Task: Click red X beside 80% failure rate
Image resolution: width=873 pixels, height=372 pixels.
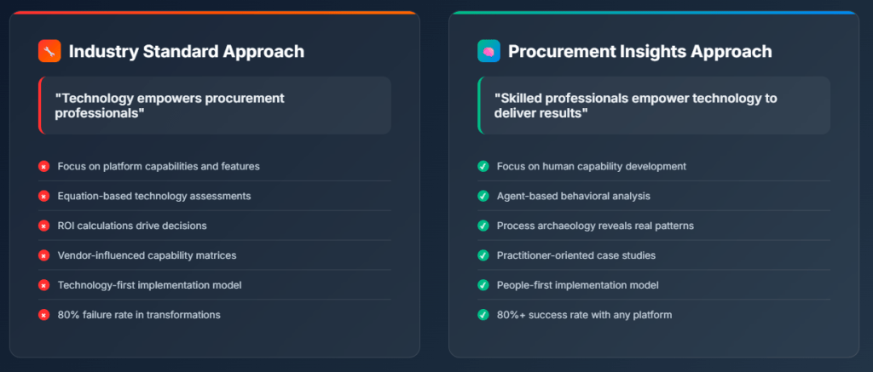Action: (43, 315)
